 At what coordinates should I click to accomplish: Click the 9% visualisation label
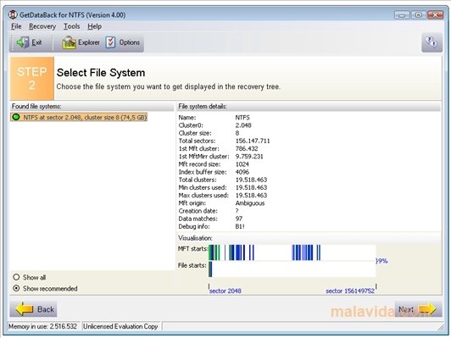(382, 261)
